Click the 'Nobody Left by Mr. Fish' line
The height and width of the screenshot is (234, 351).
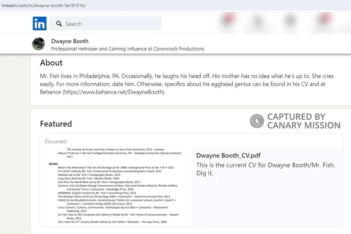(x=89, y=175)
